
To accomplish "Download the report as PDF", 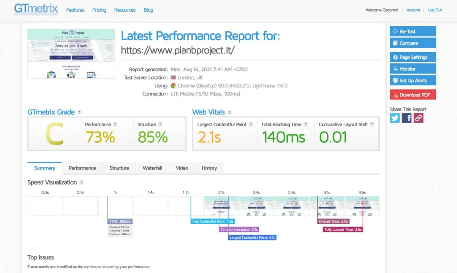I will click(x=413, y=95).
